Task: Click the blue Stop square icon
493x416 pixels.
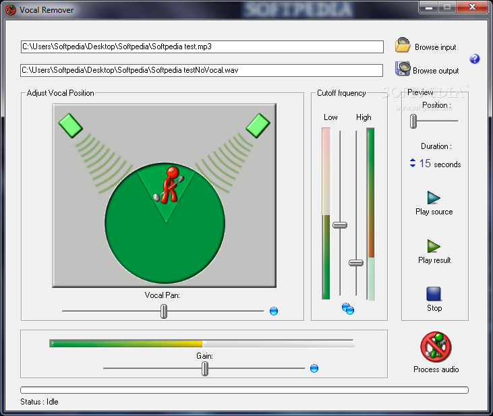Action: 434,294
